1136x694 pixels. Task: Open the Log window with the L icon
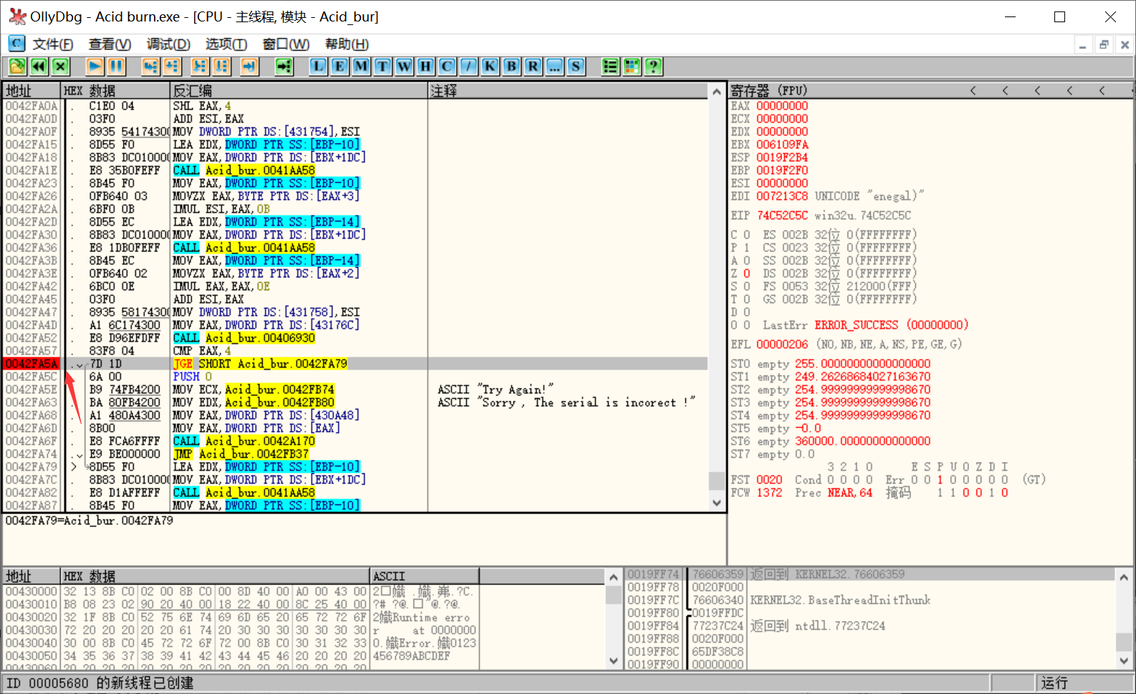318,67
